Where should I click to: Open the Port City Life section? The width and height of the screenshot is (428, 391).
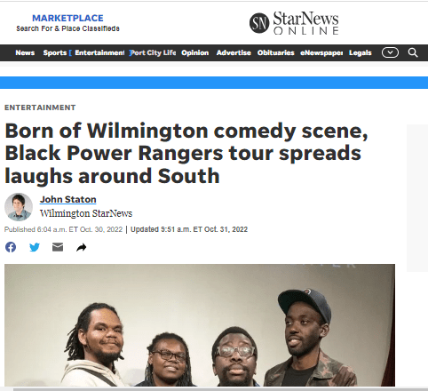pyautogui.click(x=153, y=52)
